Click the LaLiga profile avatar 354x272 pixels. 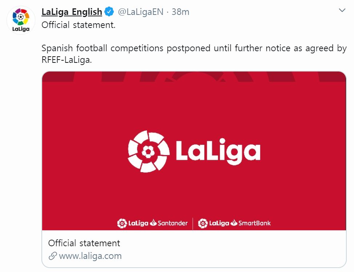pyautogui.click(x=21, y=20)
